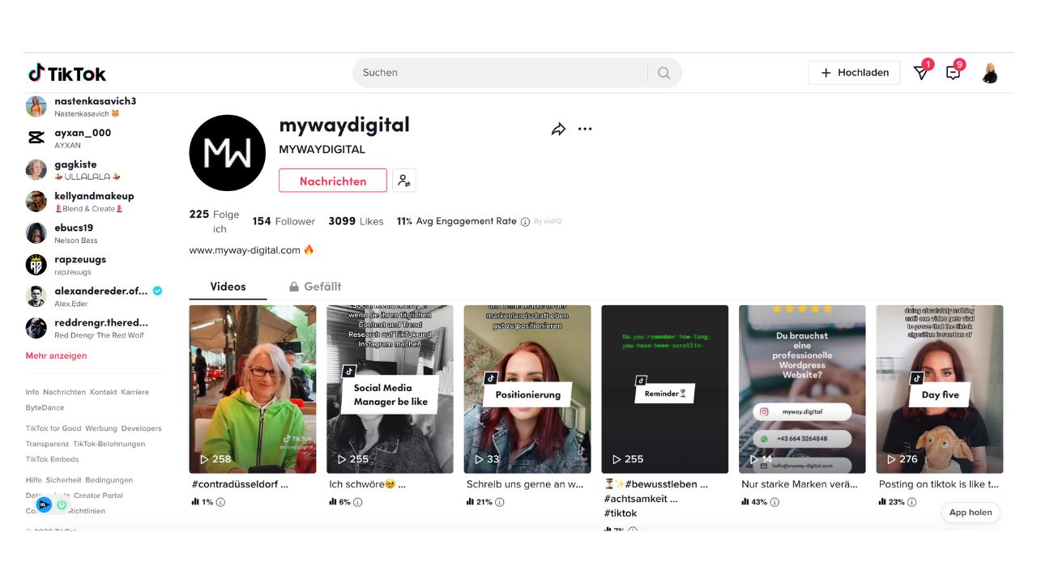Click kellyandmakeup username text
1037x583 pixels.
pyautogui.click(x=94, y=196)
